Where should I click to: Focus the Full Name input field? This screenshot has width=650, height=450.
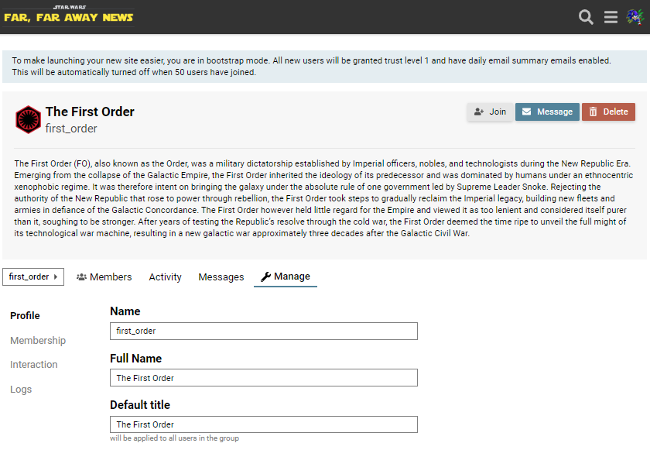pos(264,378)
